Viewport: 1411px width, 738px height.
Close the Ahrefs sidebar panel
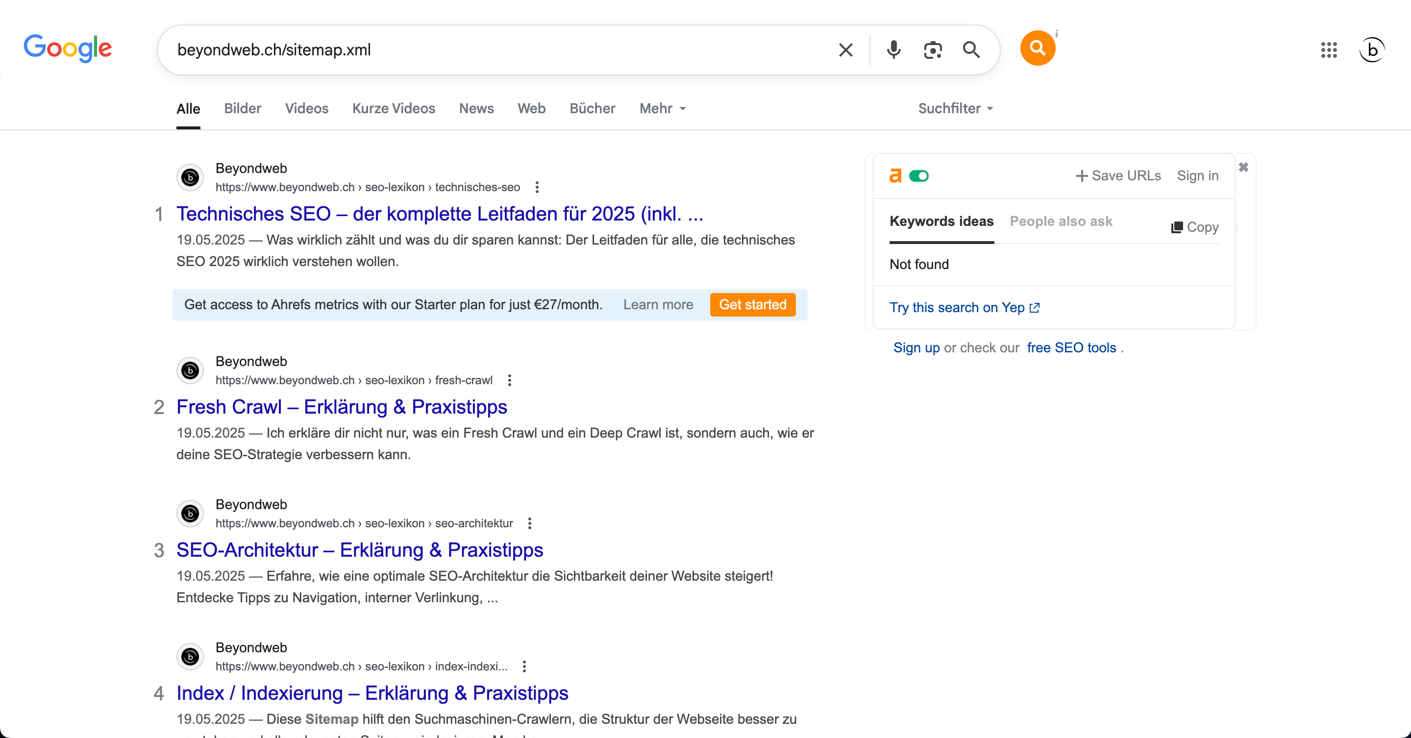coord(1243,167)
